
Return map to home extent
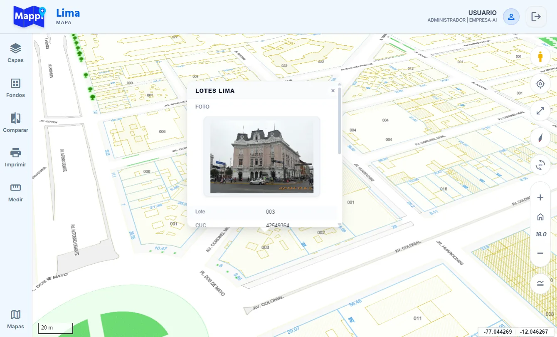(540, 217)
